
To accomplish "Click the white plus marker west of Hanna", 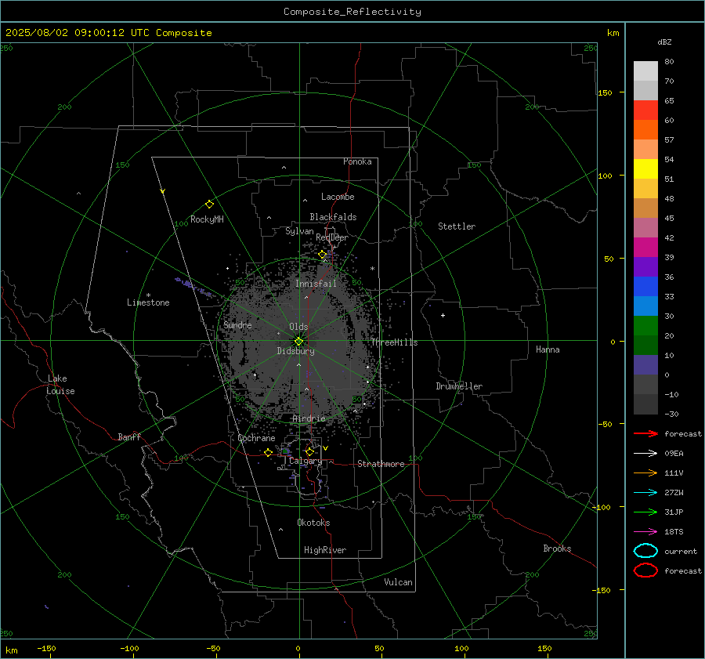I will click(443, 315).
